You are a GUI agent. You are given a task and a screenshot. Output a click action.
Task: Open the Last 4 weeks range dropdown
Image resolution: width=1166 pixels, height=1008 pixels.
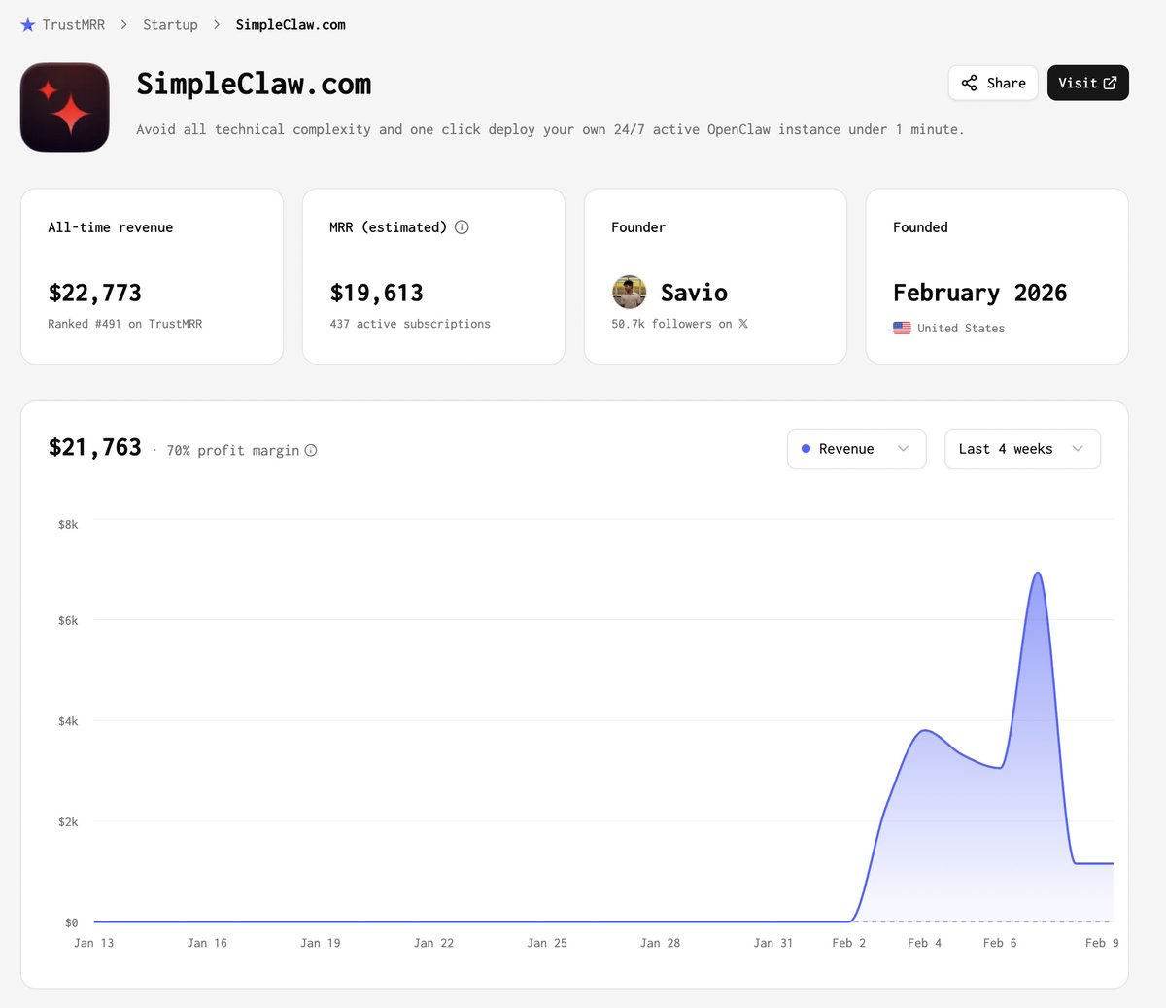(1022, 449)
